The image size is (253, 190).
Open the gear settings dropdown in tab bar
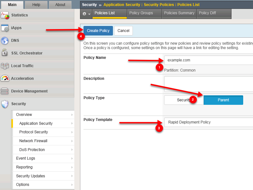point(86,14)
